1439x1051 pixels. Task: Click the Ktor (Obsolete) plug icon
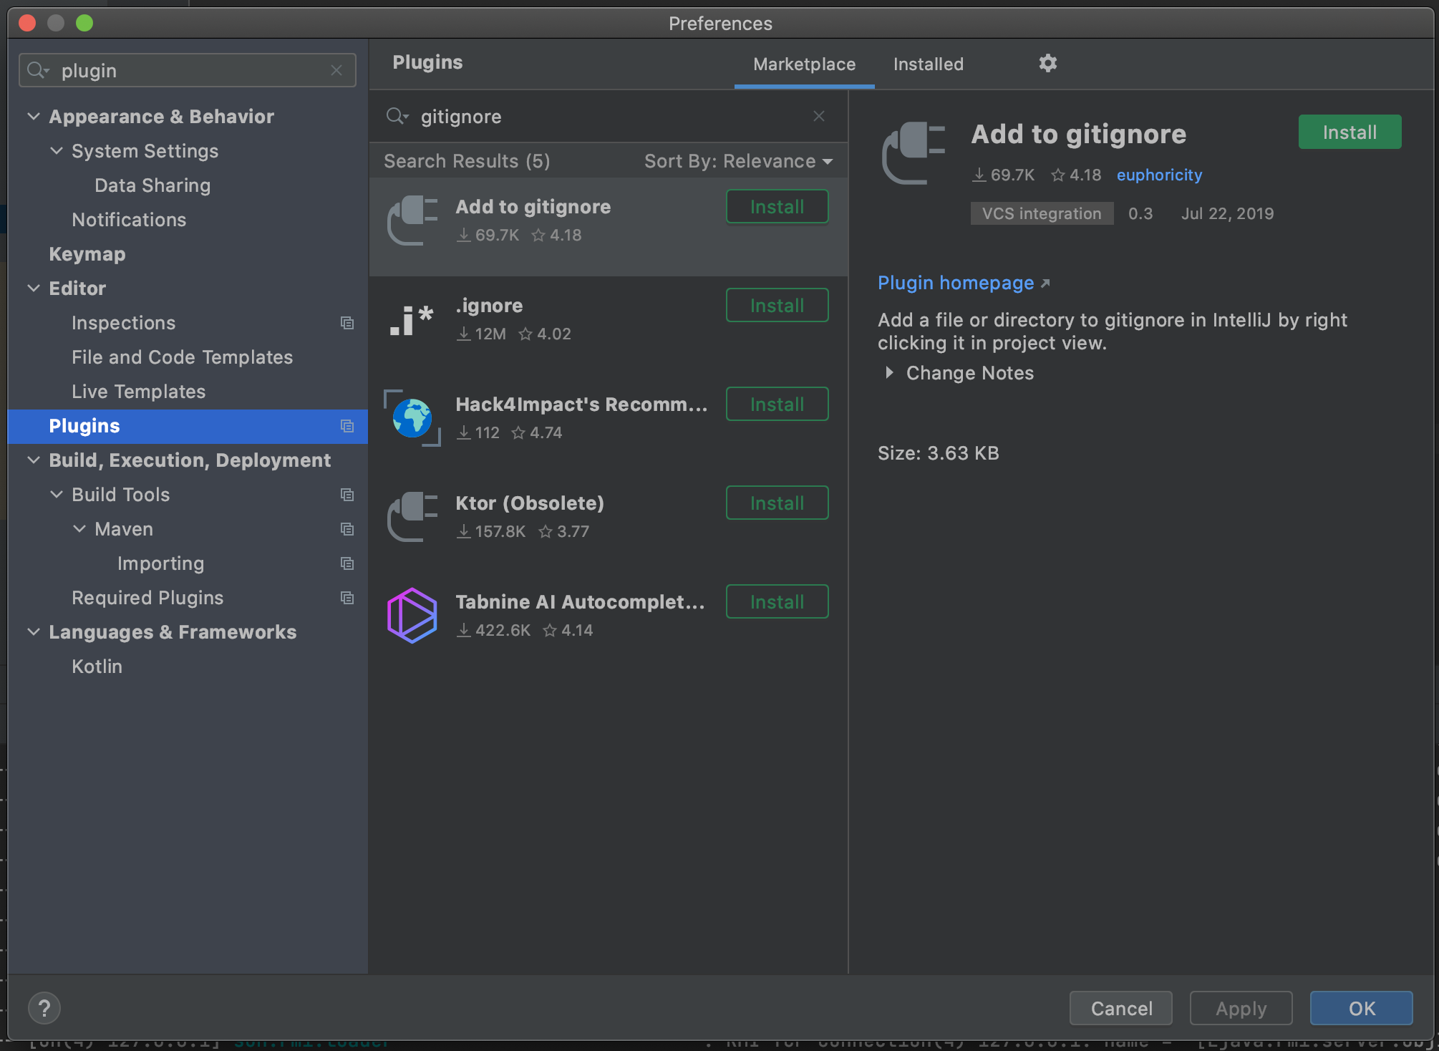(x=412, y=517)
